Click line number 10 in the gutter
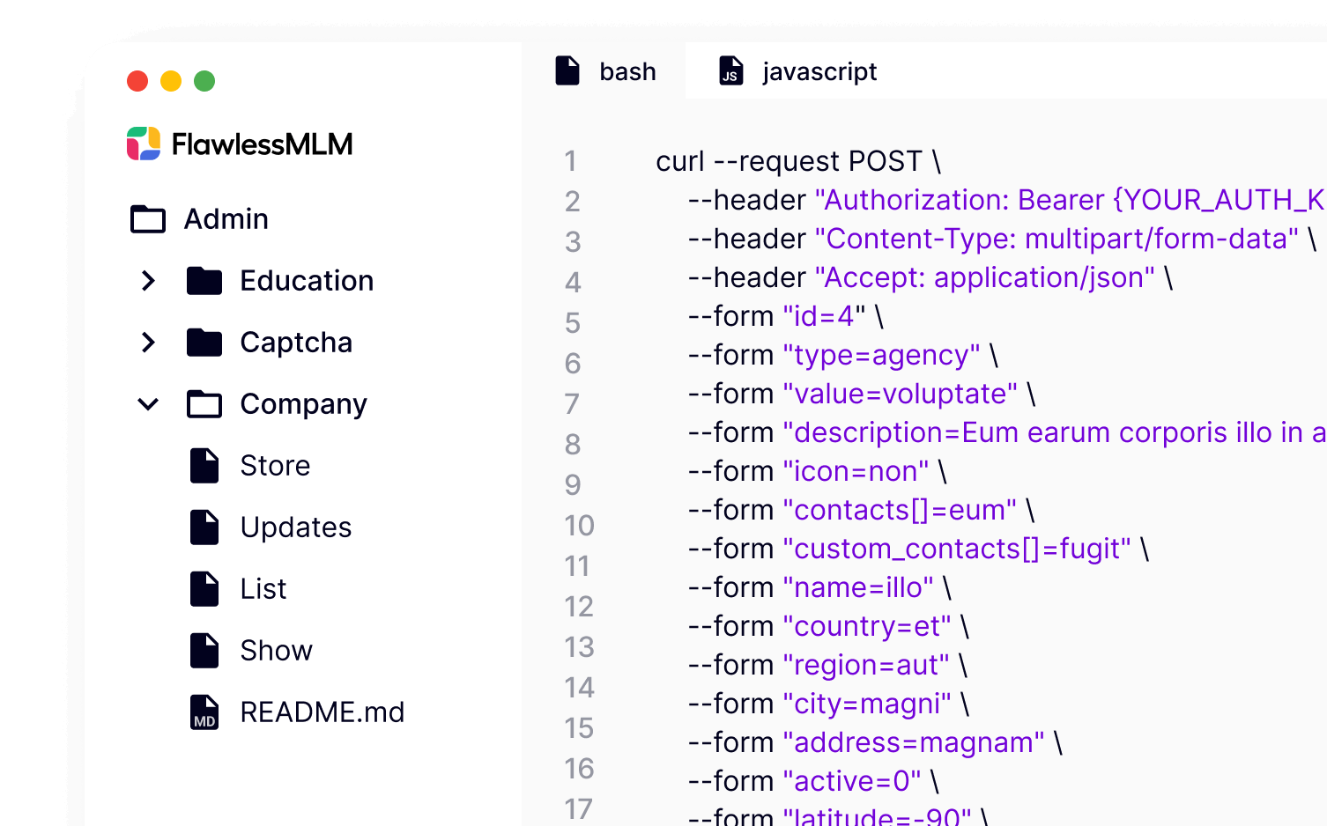Image resolution: width=1327 pixels, height=826 pixels. coord(579,526)
